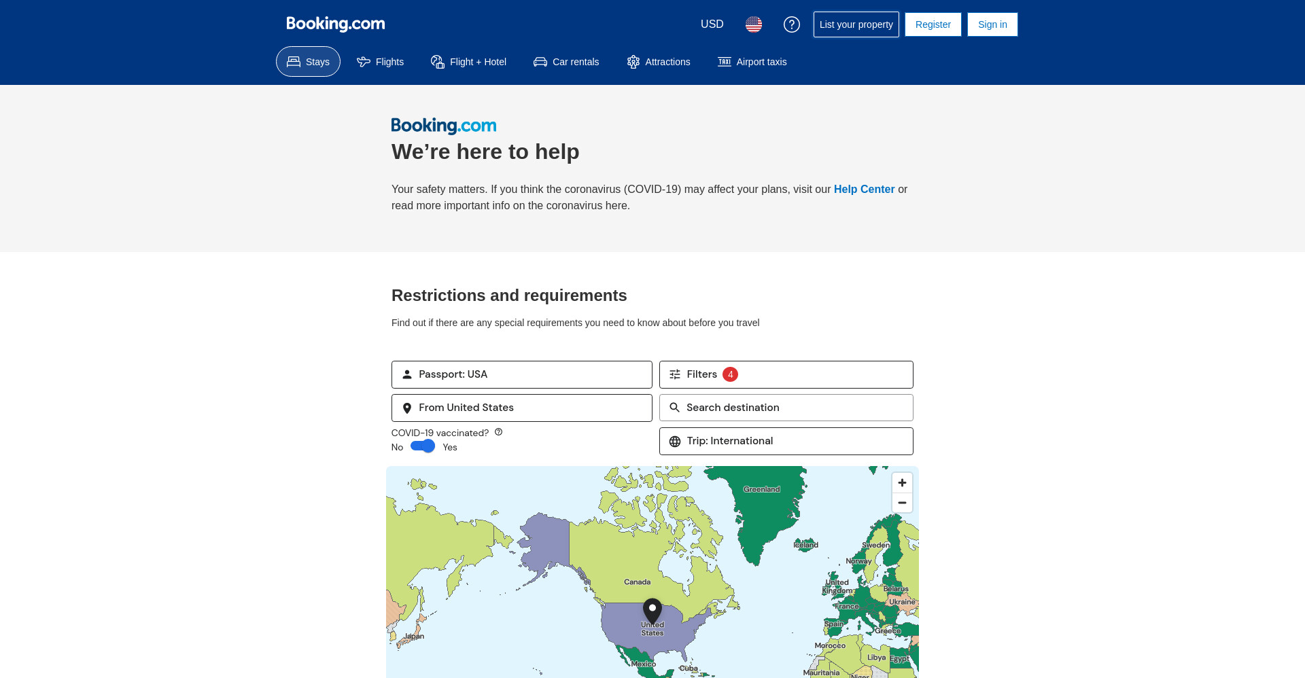The height and width of the screenshot is (678, 1305).
Task: Select the Stays tab
Action: [308, 62]
